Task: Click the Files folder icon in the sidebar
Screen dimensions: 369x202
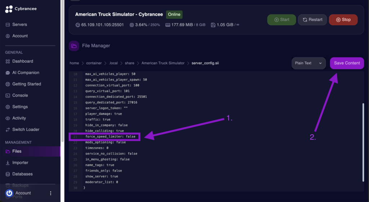Action: (x=8, y=151)
